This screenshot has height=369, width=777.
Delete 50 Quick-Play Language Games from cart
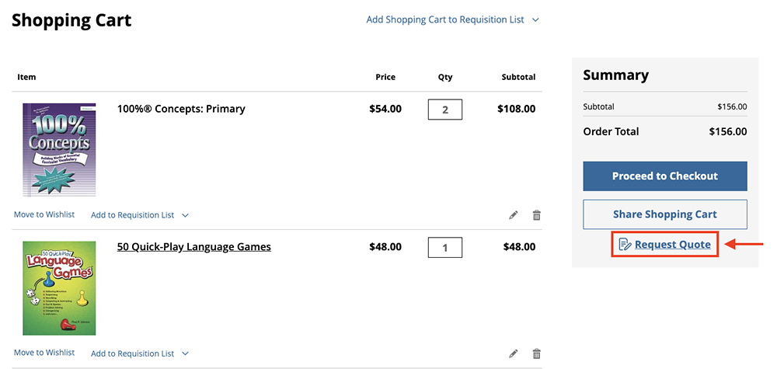click(536, 353)
